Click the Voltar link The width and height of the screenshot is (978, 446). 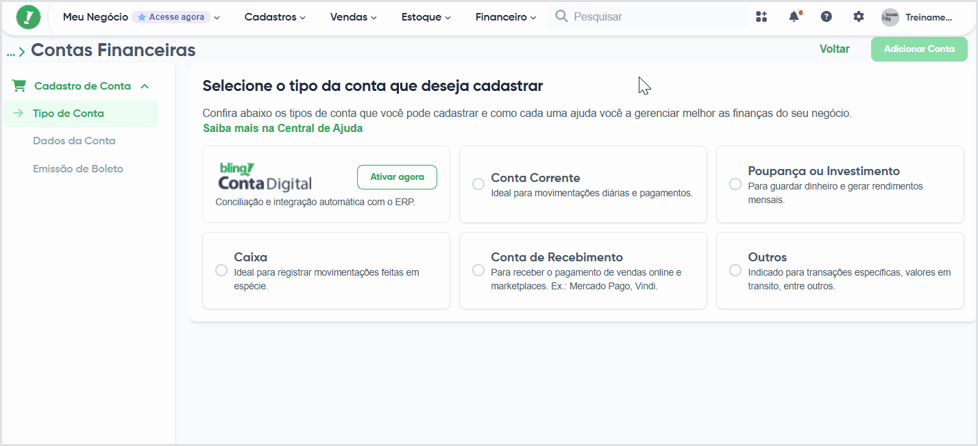(835, 49)
